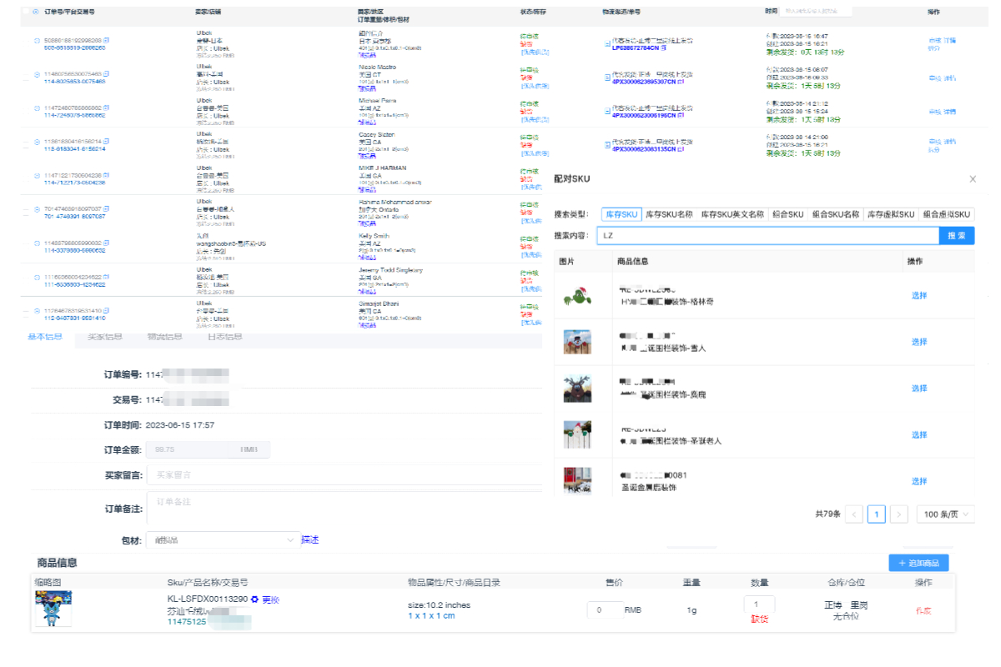Viewport: 1001px width, 667px height.
Task: Open the 包材 packaging dropdown
Action: point(223,540)
